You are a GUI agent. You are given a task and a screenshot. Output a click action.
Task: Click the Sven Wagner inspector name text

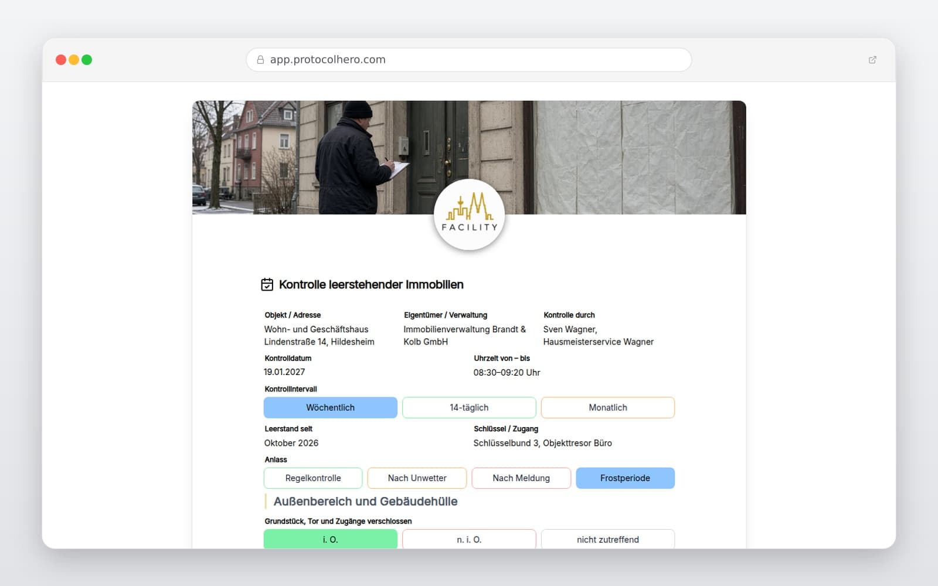599,336
